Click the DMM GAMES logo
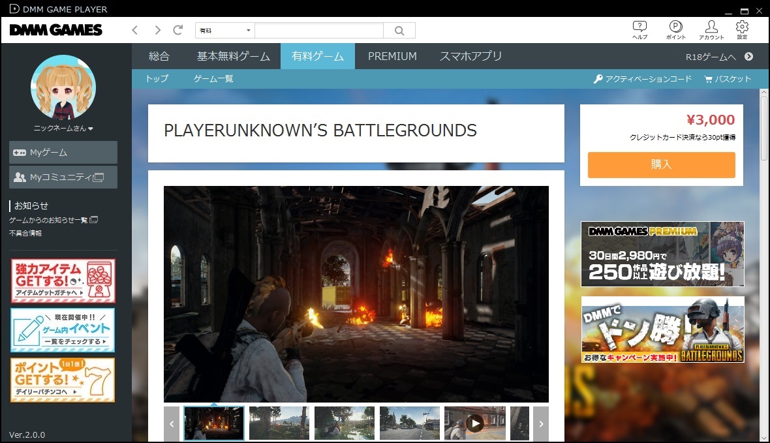 pos(56,30)
